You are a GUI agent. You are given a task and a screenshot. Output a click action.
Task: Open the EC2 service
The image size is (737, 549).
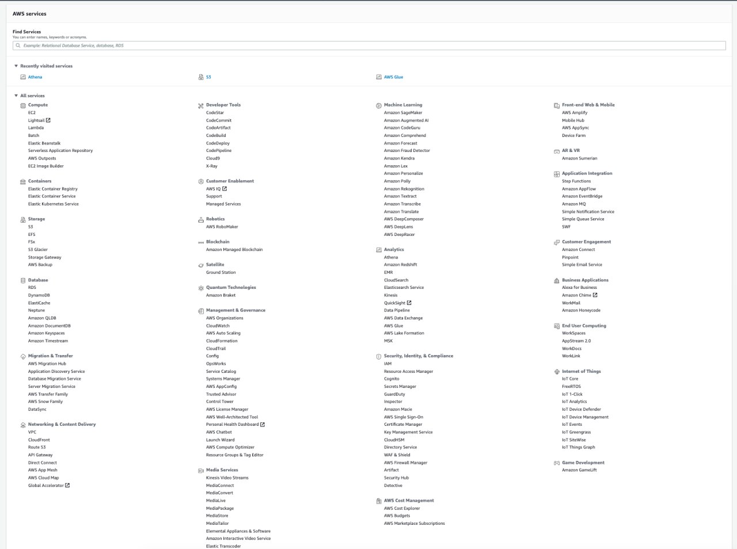tap(32, 113)
